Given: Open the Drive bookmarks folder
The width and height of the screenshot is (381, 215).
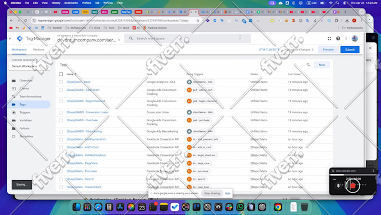Looking at the screenshot, I should [95, 28].
